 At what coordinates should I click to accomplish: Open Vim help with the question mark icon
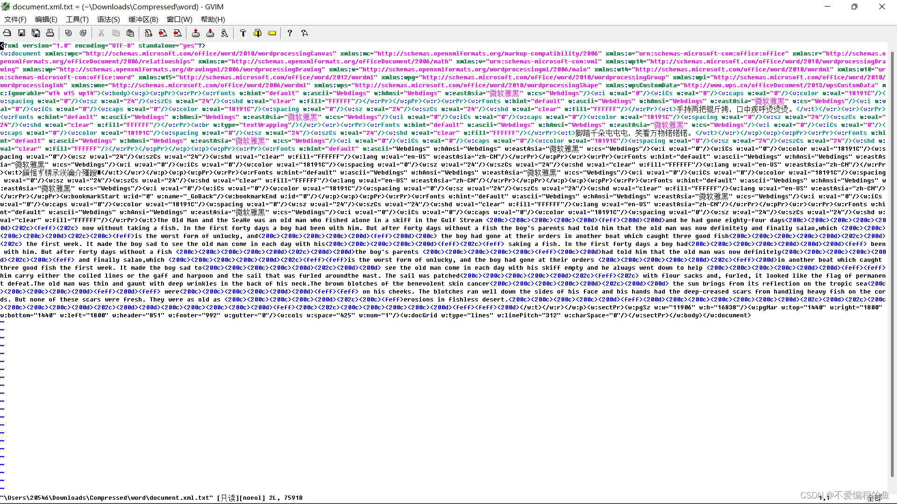[x=290, y=33]
